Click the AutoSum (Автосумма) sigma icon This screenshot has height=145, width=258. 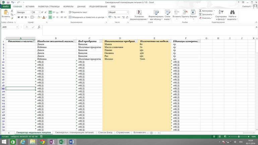(x=201, y=11)
